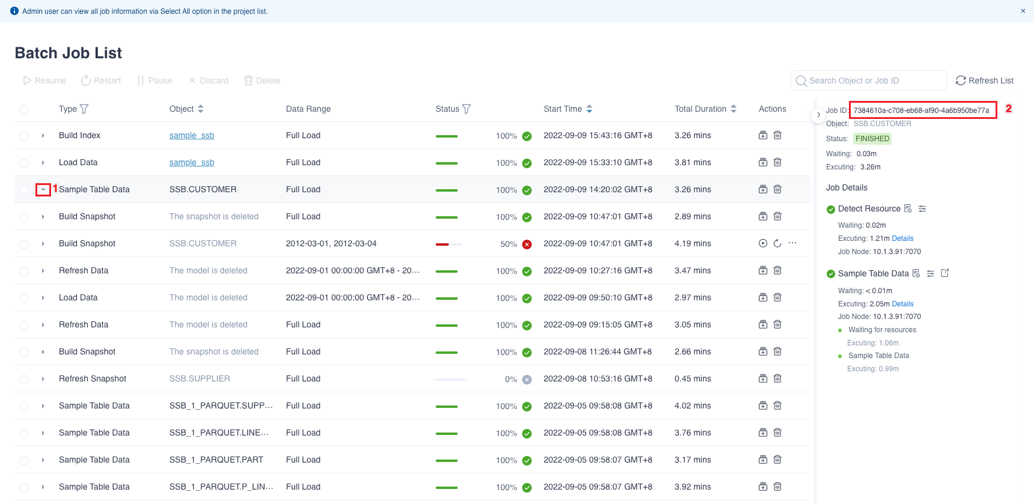The image size is (1034, 504).
Task: Check the Build Index row checkbox
Action: pos(24,136)
